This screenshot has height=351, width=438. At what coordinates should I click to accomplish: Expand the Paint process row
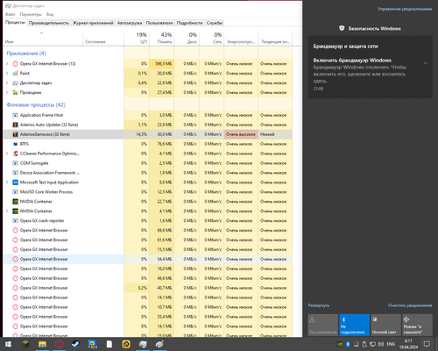7,73
